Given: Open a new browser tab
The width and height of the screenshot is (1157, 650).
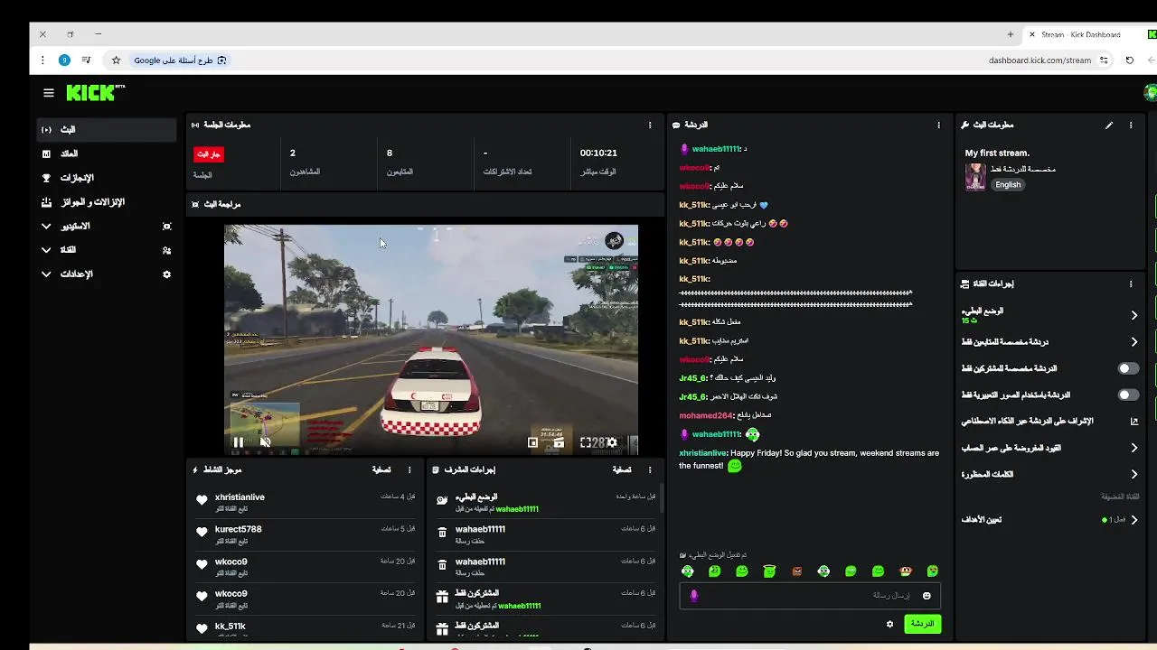Looking at the screenshot, I should pos(1010,34).
